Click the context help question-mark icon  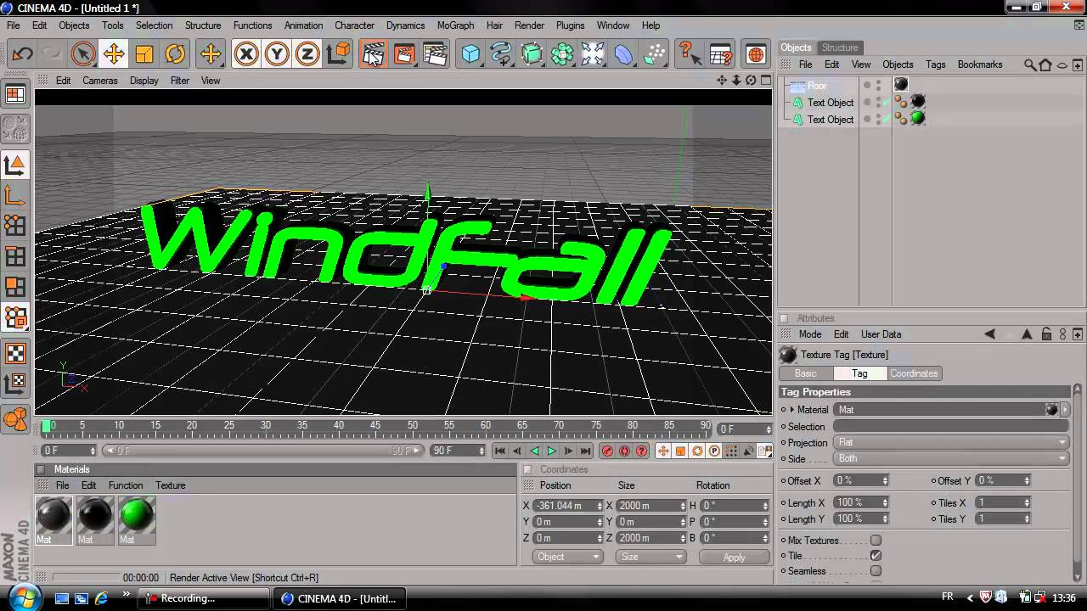pyautogui.click(x=689, y=55)
